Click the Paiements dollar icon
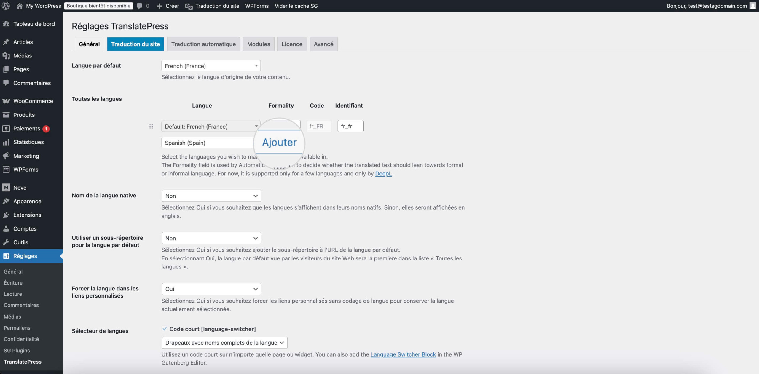The height and width of the screenshot is (374, 759). [x=6, y=128]
